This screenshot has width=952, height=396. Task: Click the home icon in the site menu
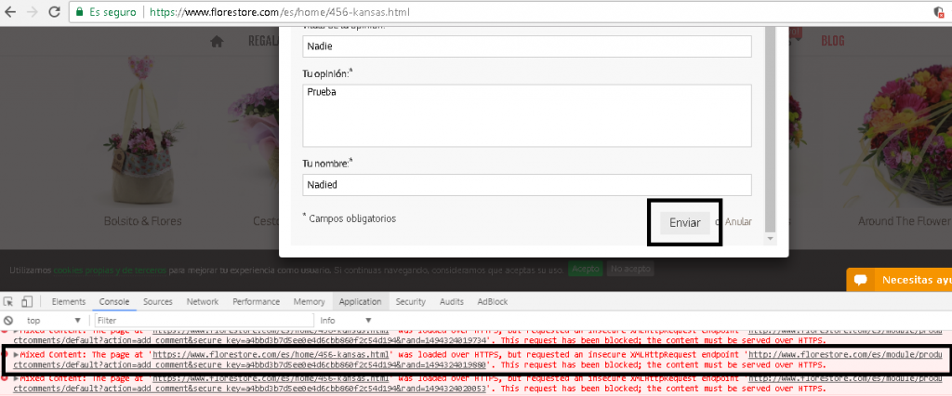pos(217,41)
